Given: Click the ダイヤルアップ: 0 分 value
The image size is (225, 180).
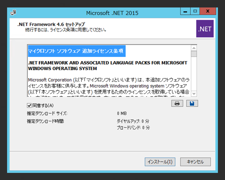Looking at the screenshot, I should tap(133, 121).
